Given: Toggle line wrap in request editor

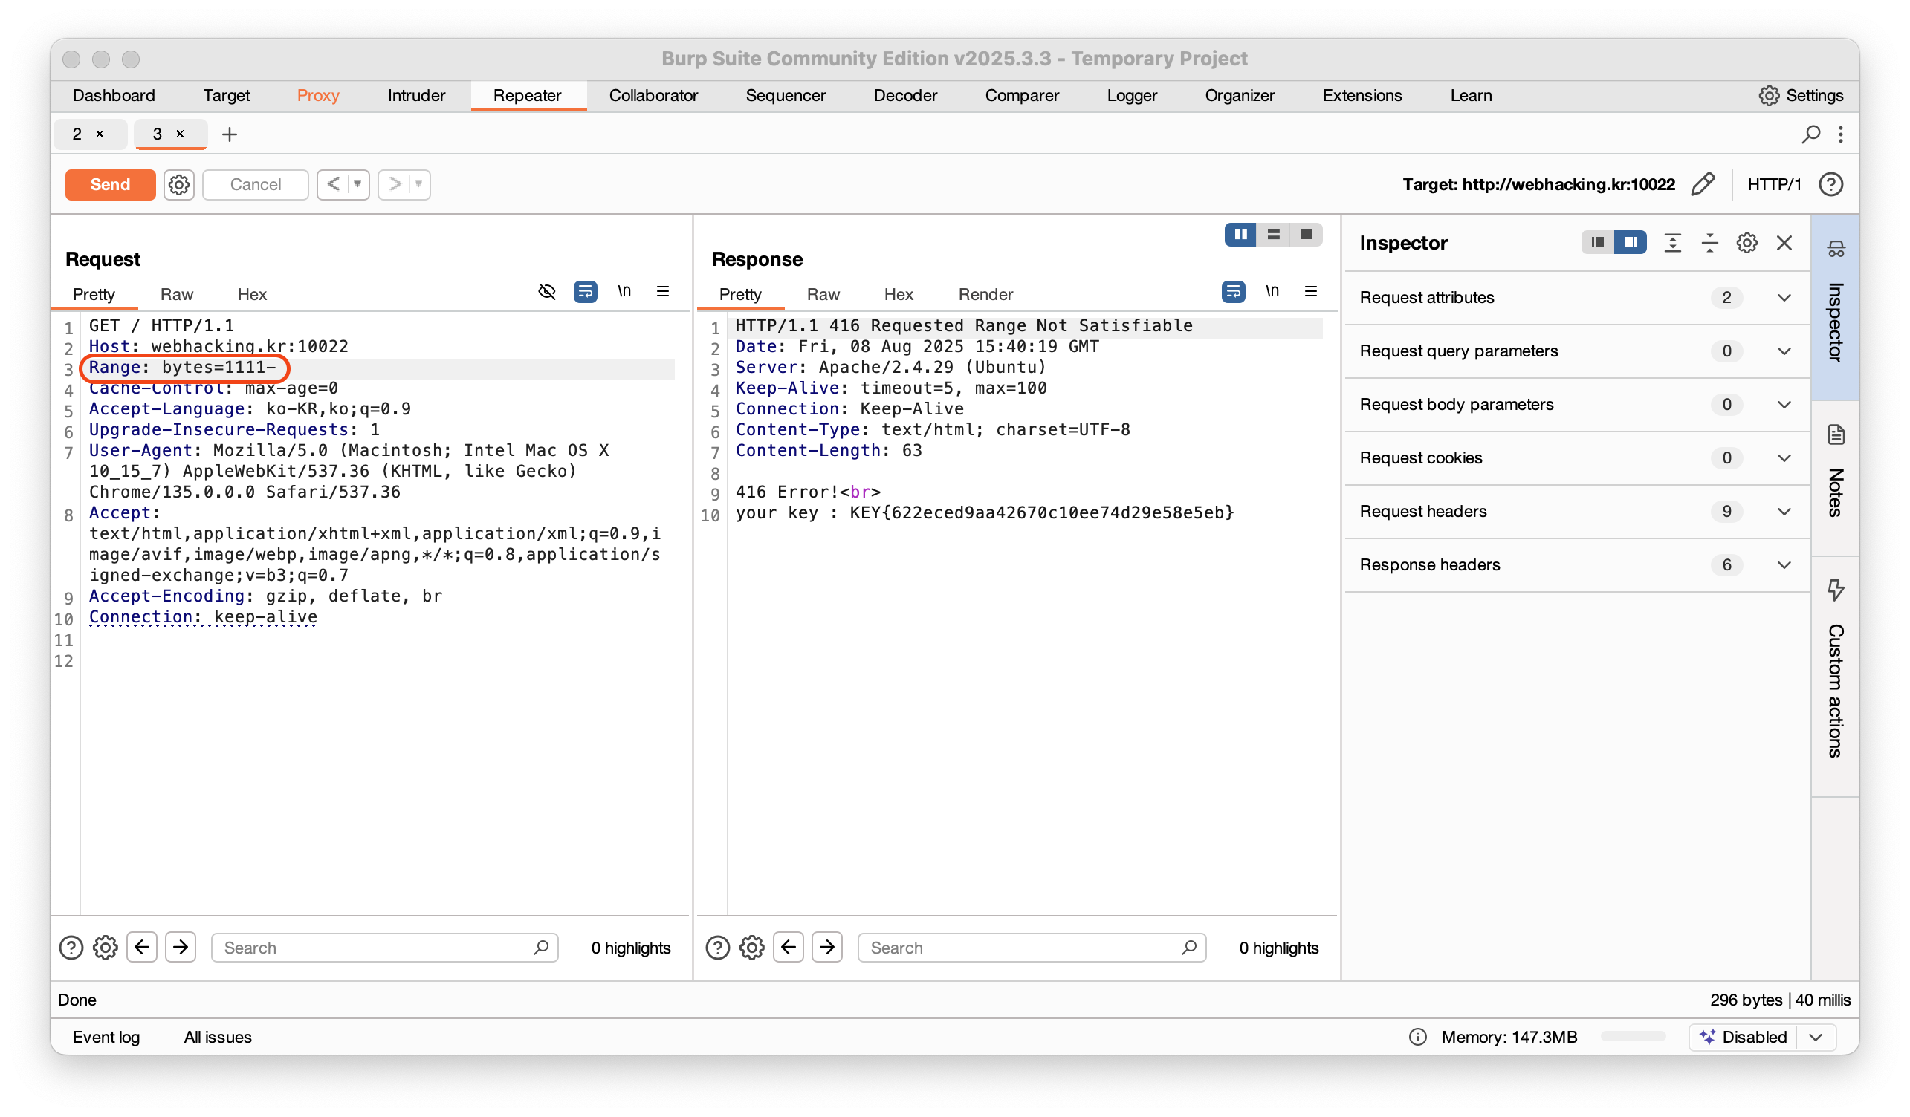Looking at the screenshot, I should point(585,292).
